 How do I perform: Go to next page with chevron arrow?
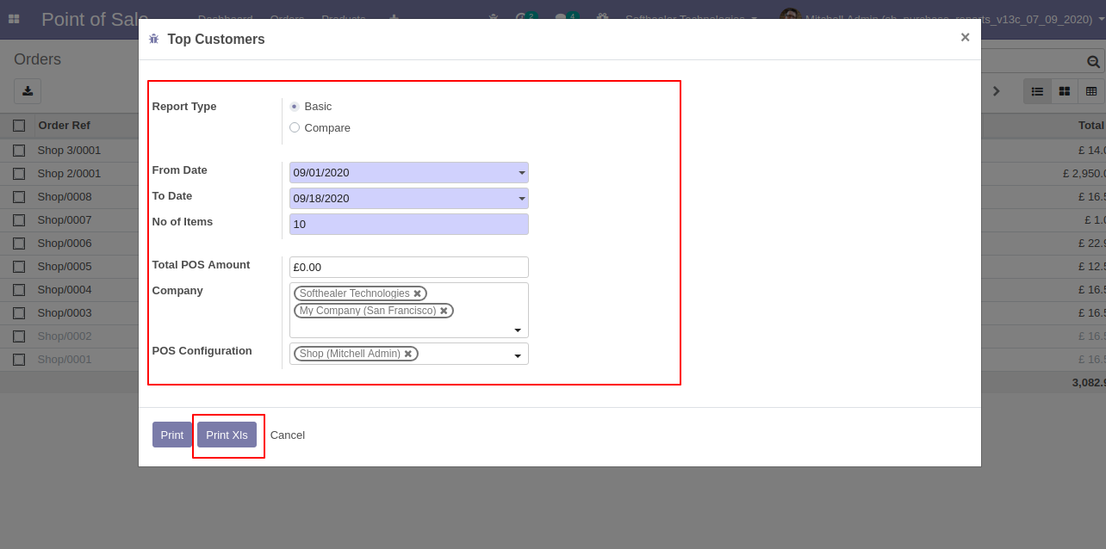[997, 91]
